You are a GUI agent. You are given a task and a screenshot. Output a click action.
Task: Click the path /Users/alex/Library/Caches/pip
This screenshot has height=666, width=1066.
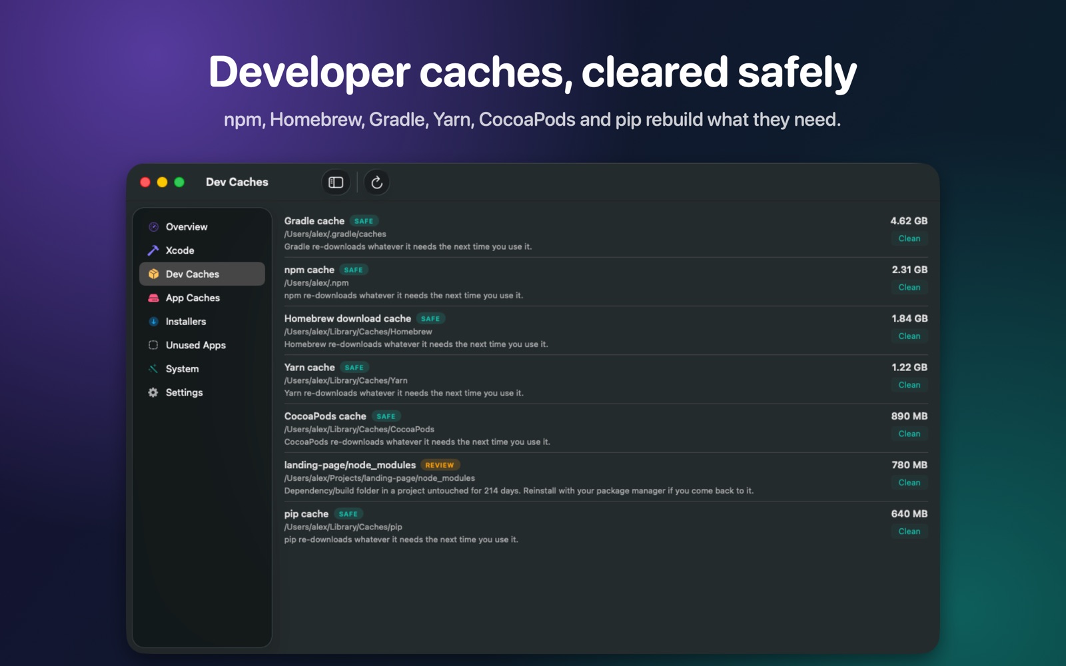(343, 527)
